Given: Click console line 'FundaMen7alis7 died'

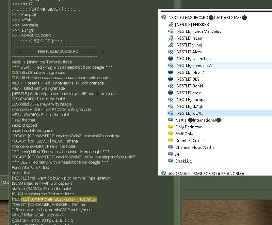Looking at the screenshot, I should click(30, 167).
